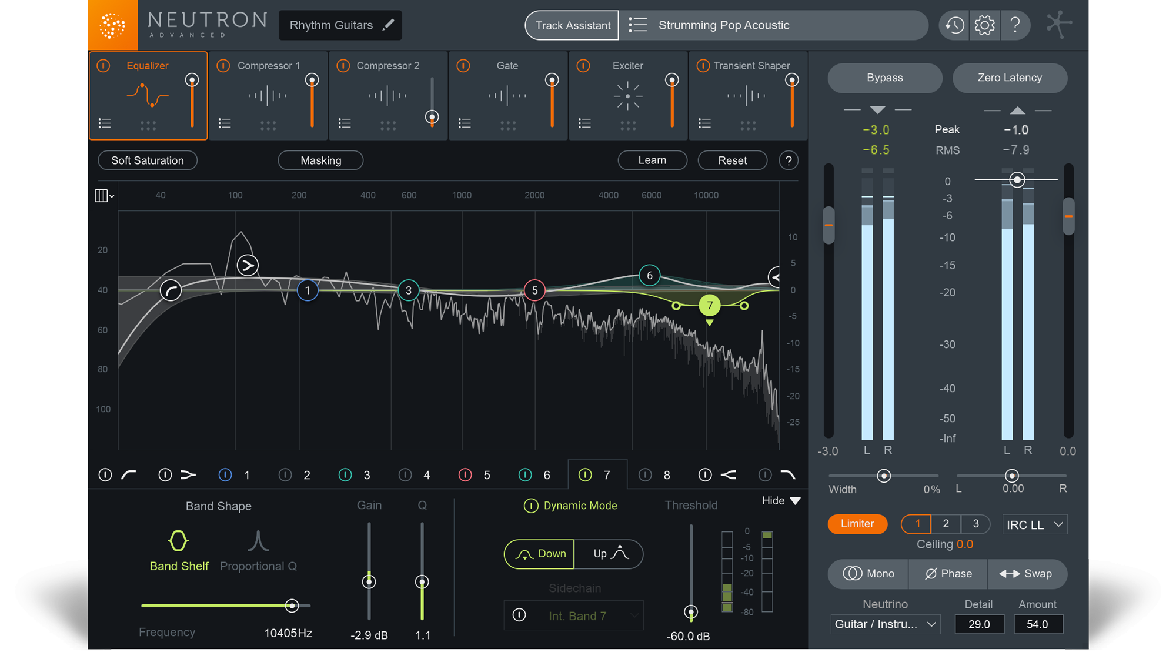Toggle Dynamic Mode power button

(x=531, y=506)
